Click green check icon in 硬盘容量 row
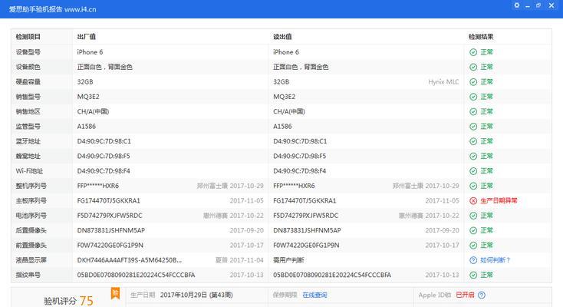This screenshot has height=307, width=563. click(x=473, y=82)
